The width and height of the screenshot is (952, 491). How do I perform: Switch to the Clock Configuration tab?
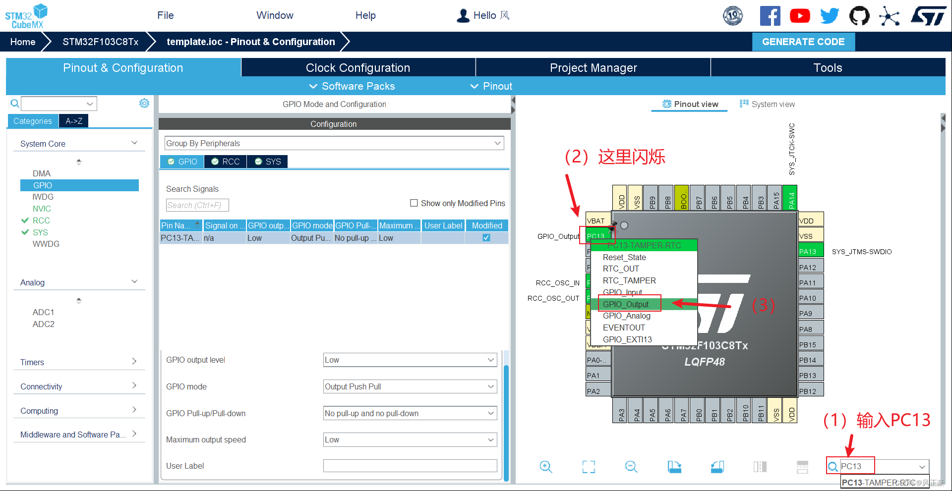[x=358, y=68]
